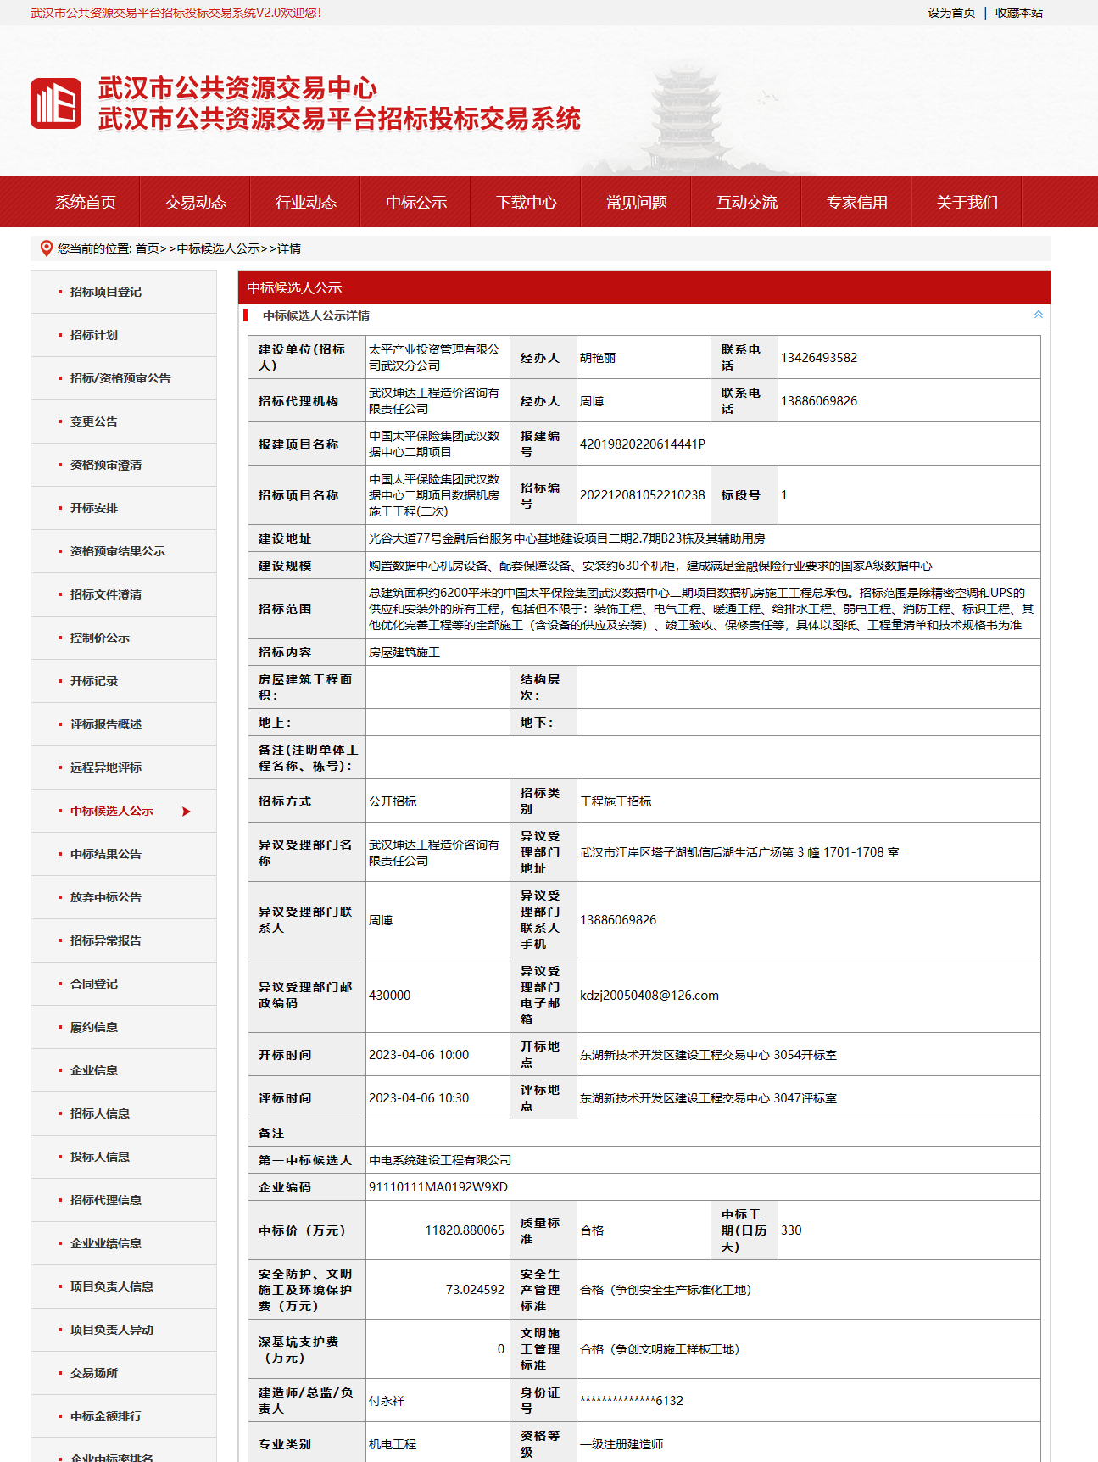Click the phone number 13426493582
The width and height of the screenshot is (1098, 1462).
[x=819, y=358]
